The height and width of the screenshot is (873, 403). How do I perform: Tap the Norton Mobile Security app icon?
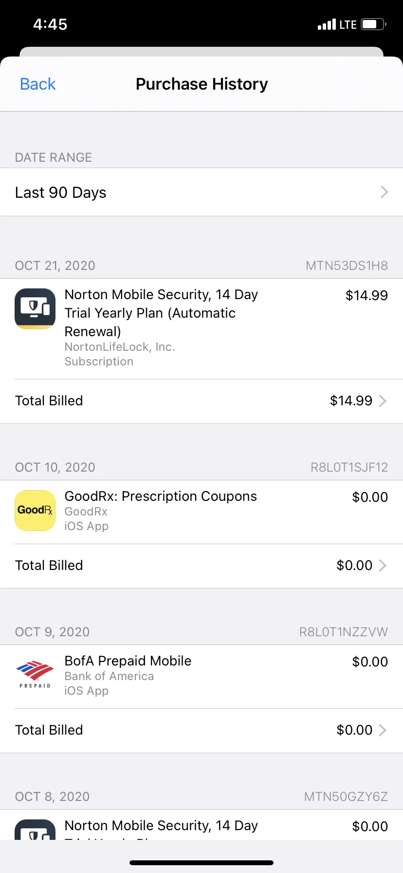click(x=35, y=309)
